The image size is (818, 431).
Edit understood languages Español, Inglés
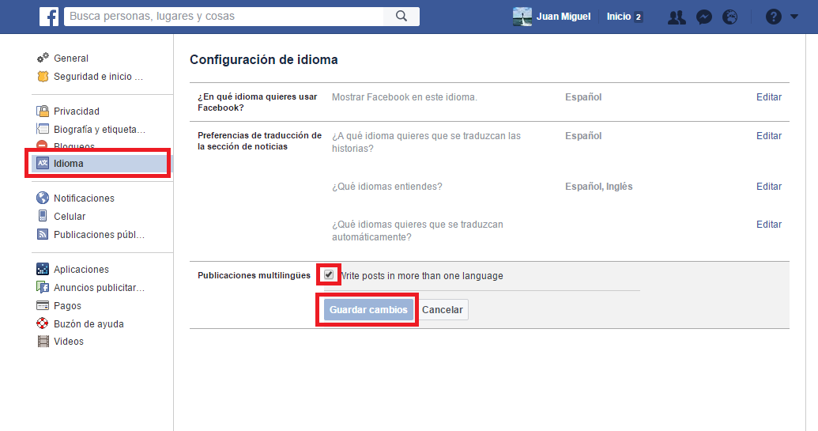[x=769, y=187]
